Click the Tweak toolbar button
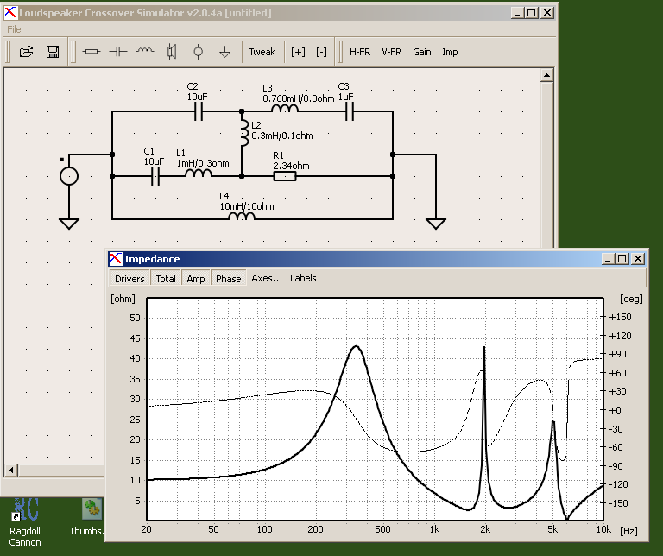The image size is (663, 556). coord(262,52)
